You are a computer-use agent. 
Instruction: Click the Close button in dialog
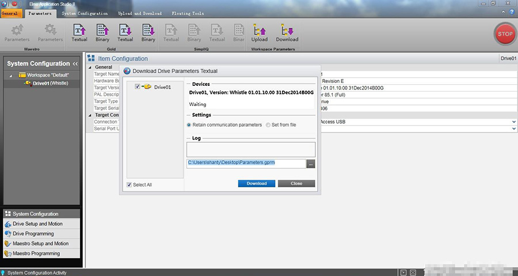tap(296, 183)
